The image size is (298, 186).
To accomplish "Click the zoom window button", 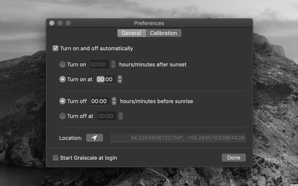I will [68, 23].
